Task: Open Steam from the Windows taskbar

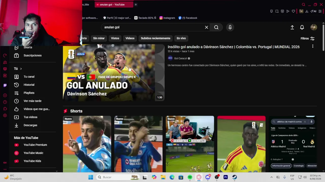Action: 235,177
